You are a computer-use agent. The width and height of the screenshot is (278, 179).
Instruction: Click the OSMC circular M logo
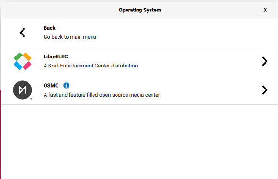click(x=23, y=90)
